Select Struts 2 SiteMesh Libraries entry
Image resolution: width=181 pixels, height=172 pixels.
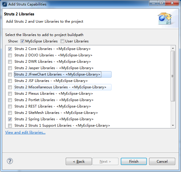(x=56, y=113)
